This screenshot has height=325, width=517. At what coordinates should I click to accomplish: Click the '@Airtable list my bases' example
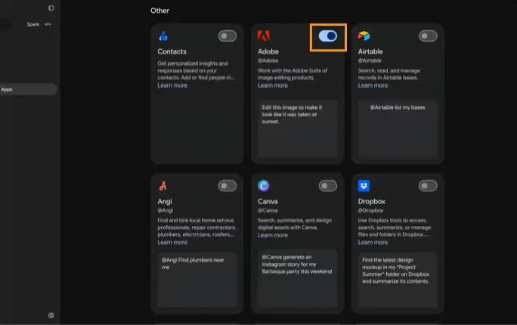pyautogui.click(x=398, y=128)
